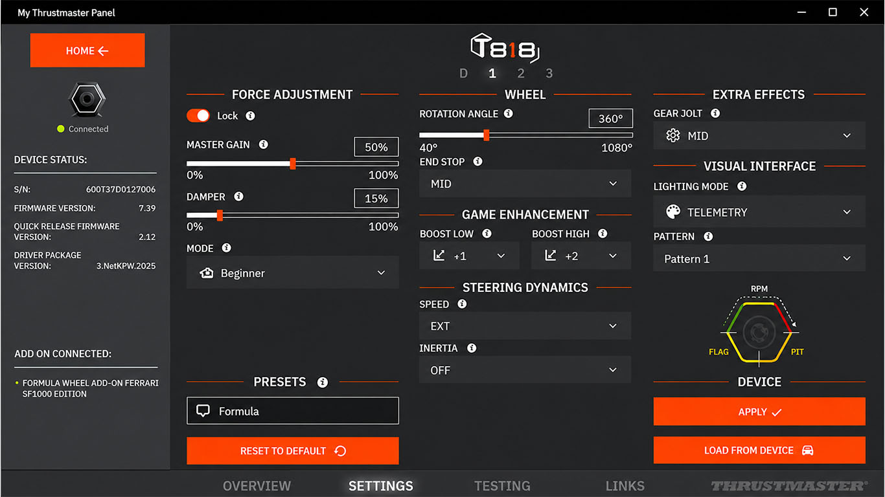This screenshot has width=885, height=497.
Task: Open the Boost Low +1 dropdown
Action: [470, 256]
